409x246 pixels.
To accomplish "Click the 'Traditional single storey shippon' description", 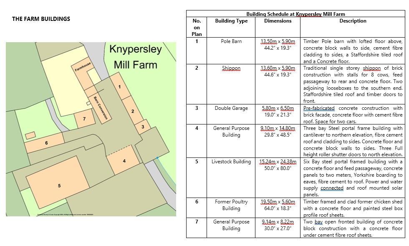I will pyautogui.click(x=353, y=85).
